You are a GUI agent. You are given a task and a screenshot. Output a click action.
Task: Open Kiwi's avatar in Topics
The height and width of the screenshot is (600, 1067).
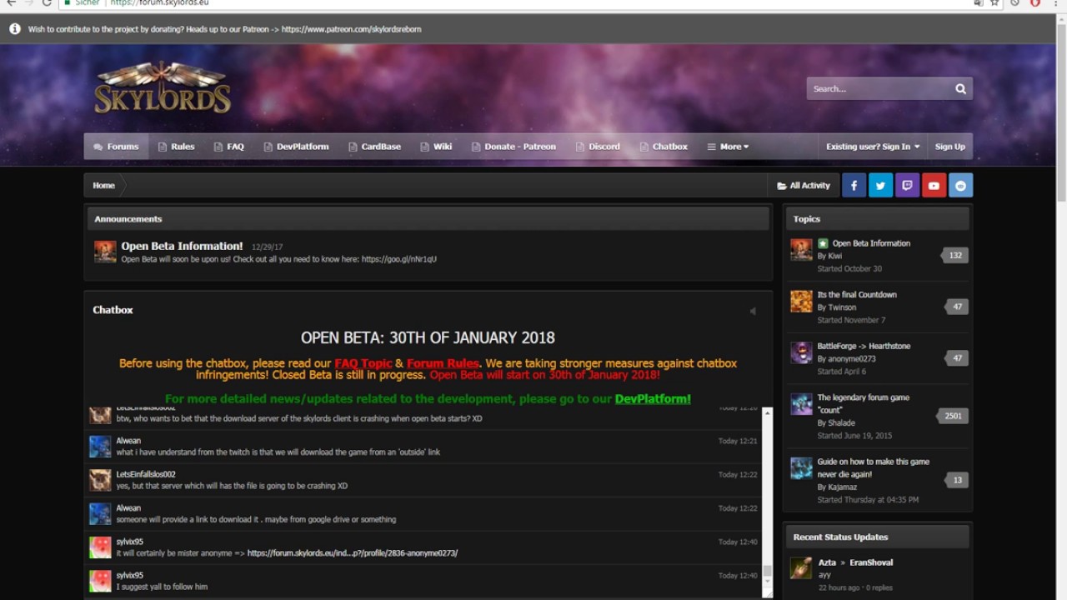pyautogui.click(x=801, y=250)
